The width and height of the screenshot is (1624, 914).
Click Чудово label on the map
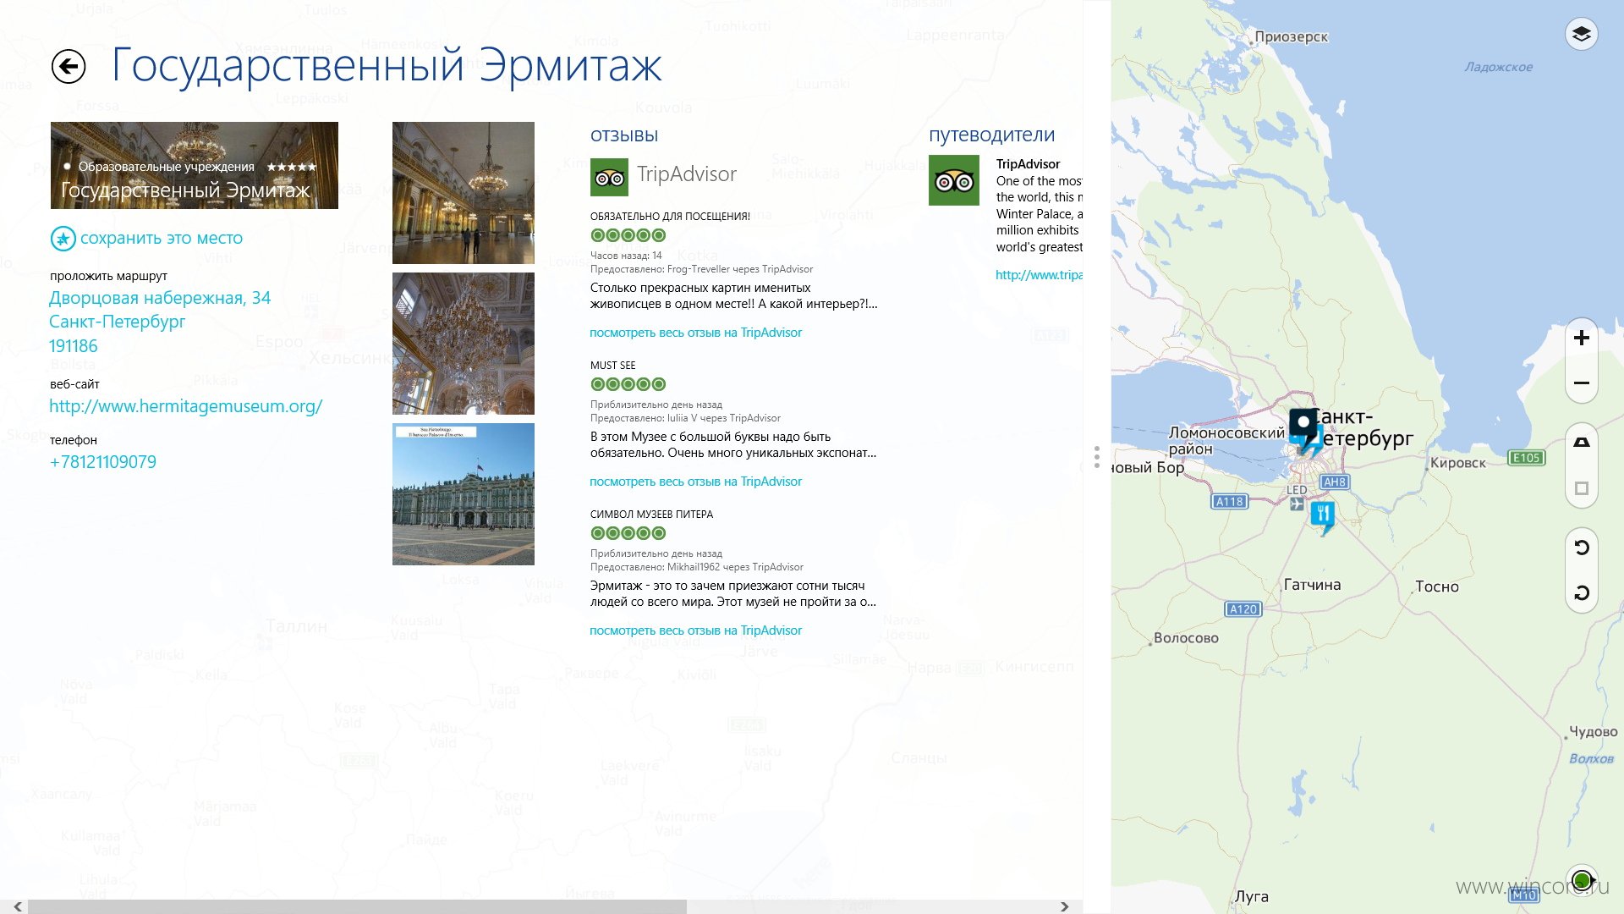[1594, 732]
